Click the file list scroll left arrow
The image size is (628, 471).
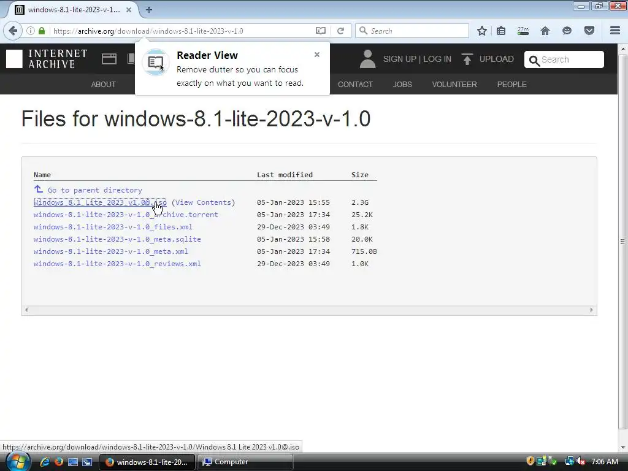(26, 310)
